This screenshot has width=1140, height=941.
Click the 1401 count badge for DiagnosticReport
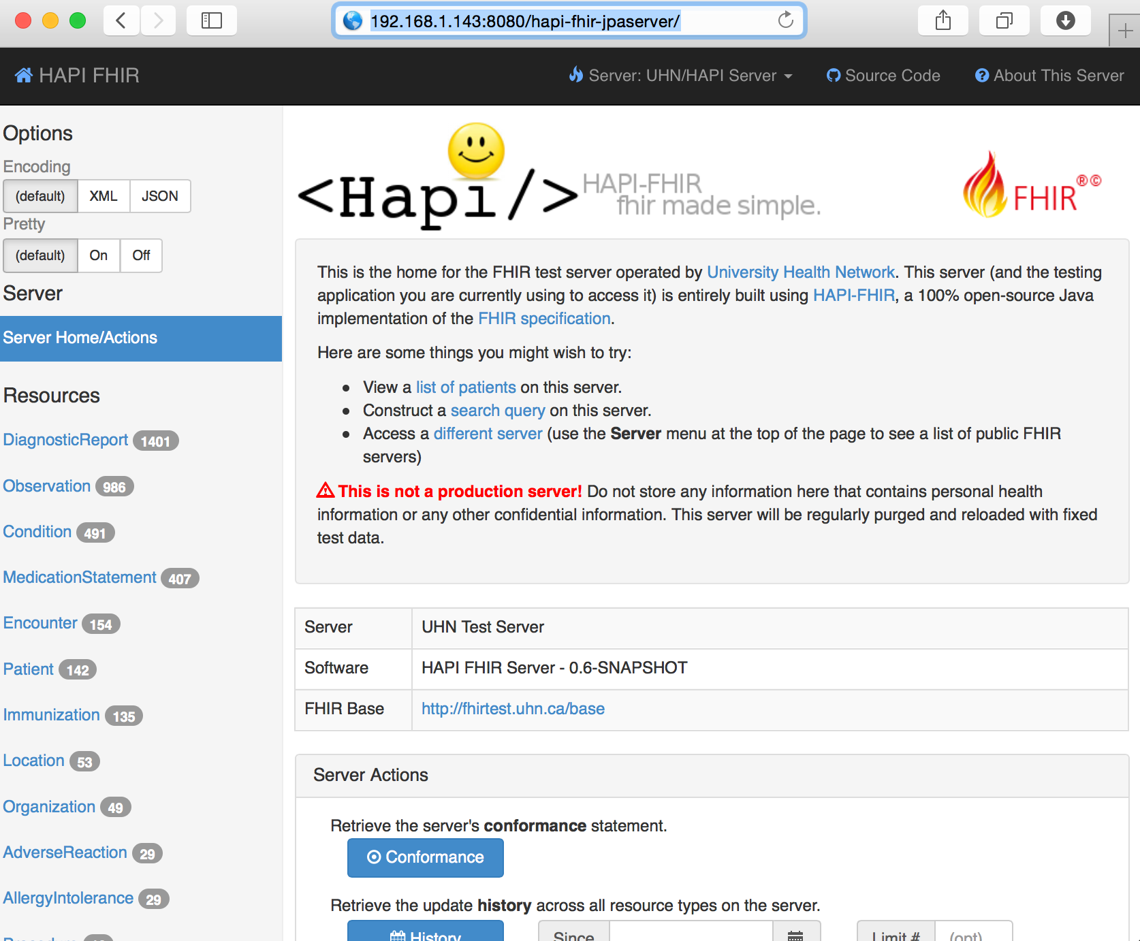(x=156, y=441)
